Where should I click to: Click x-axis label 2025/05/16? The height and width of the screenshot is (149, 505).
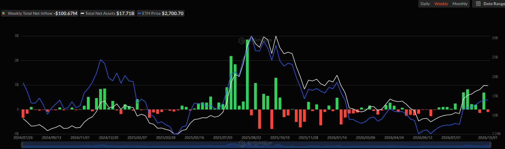[194, 137]
